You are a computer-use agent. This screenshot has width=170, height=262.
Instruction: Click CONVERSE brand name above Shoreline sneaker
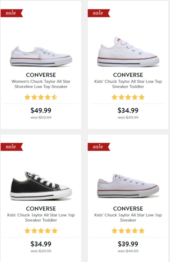click(41, 75)
